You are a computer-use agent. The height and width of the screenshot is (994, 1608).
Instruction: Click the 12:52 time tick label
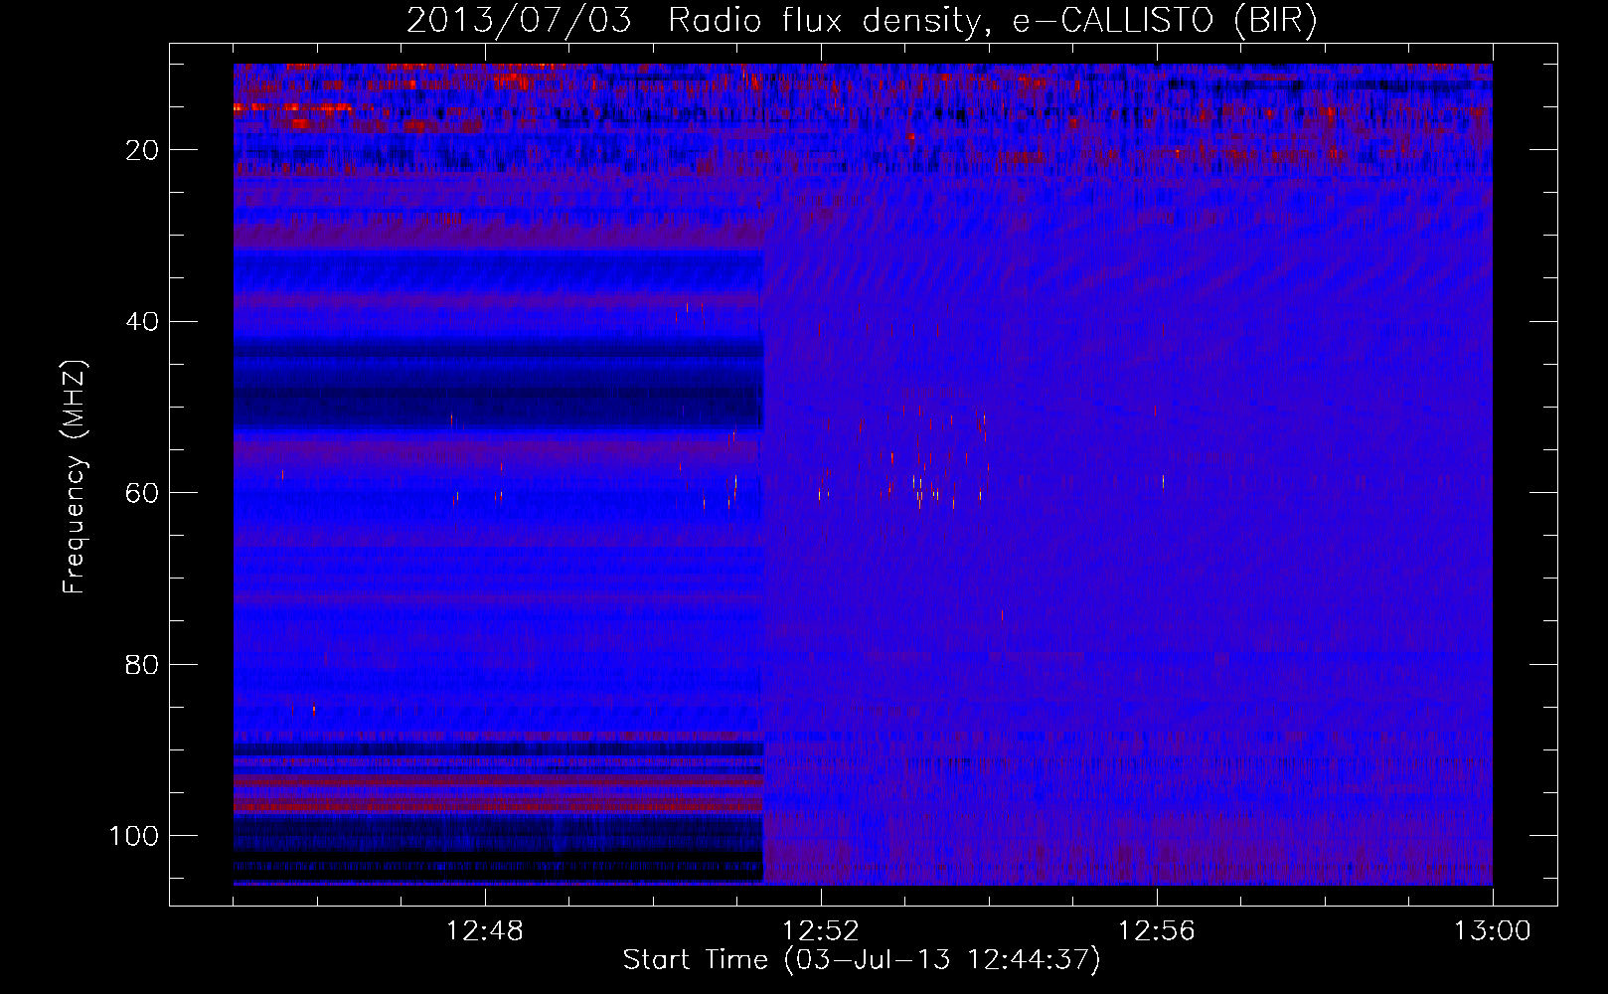821,931
